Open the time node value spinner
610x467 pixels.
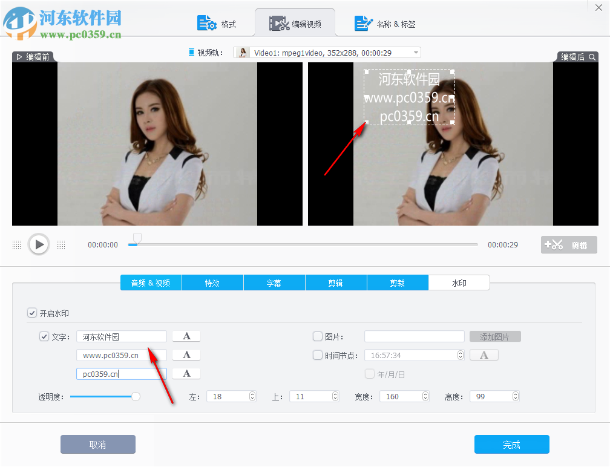[460, 354]
